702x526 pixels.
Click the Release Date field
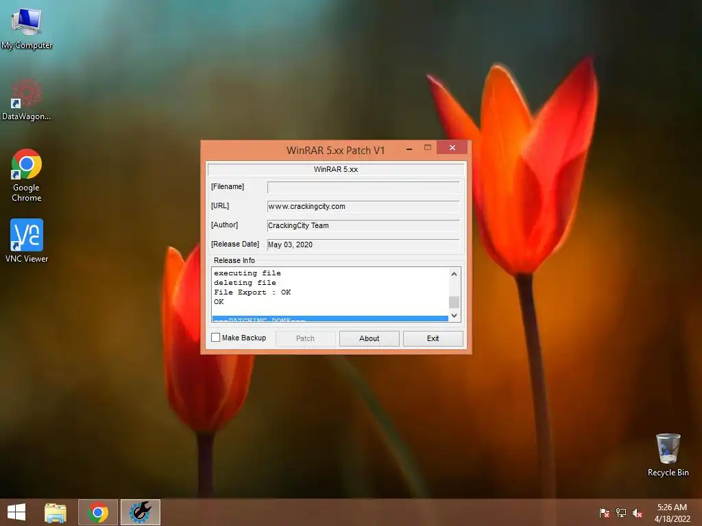tap(363, 245)
